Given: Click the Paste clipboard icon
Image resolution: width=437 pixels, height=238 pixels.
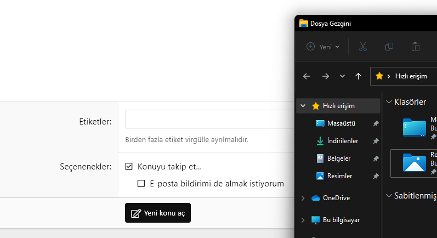Looking at the screenshot, I should tap(416, 47).
